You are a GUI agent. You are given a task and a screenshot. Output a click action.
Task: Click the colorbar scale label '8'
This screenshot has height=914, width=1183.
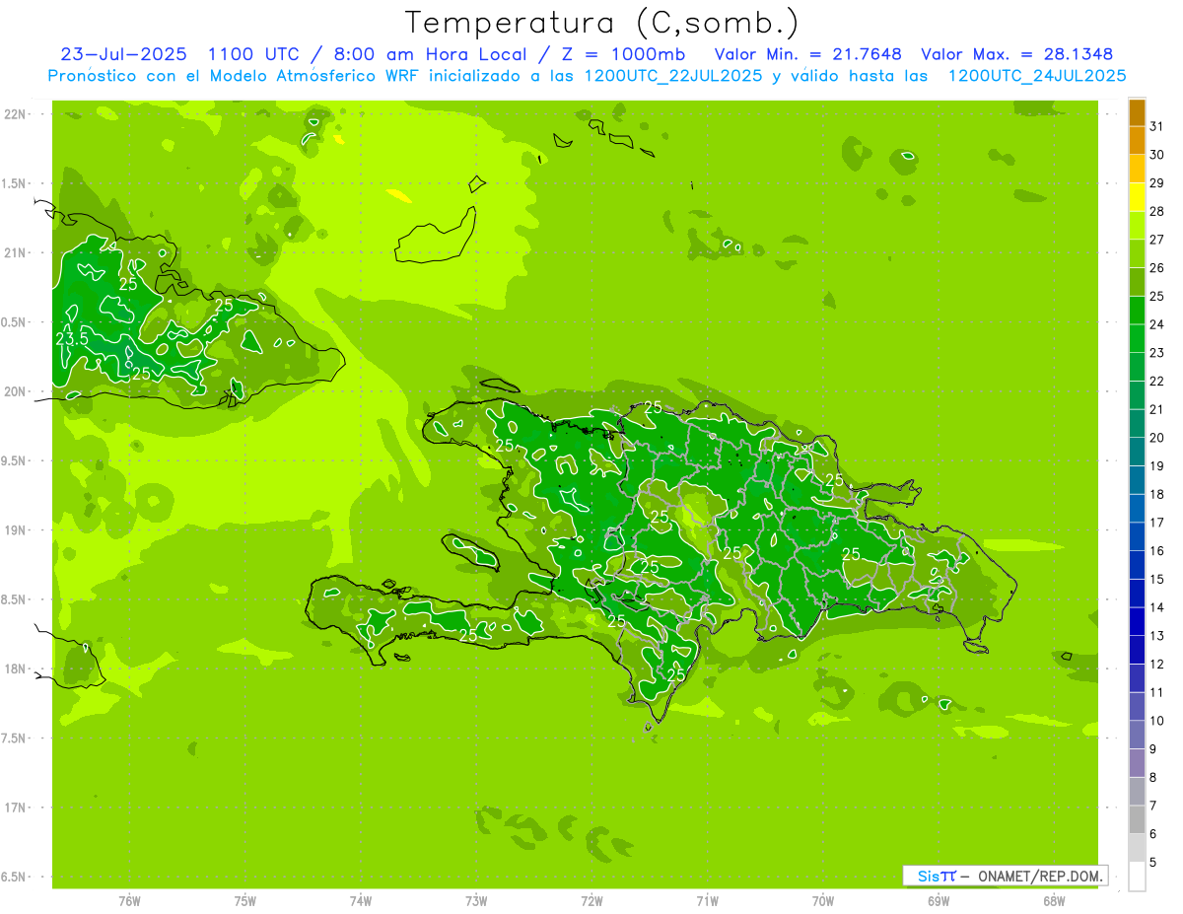pyautogui.click(x=1152, y=778)
